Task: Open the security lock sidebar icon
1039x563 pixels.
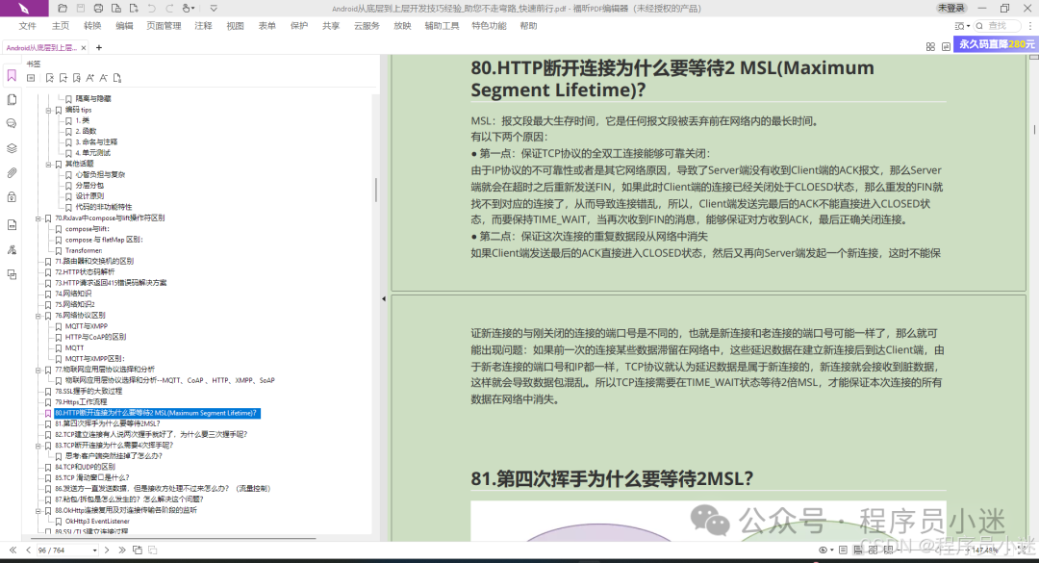Action: (12, 197)
